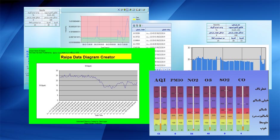Toggle the highlighted legend box icon in chart toolbar
The image size is (280, 140).
coord(127,10)
